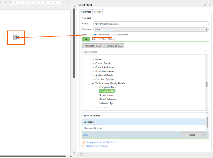This screenshot has width=213, height=158.
Task: Choose Checkbox format option
Action: tap(144, 122)
